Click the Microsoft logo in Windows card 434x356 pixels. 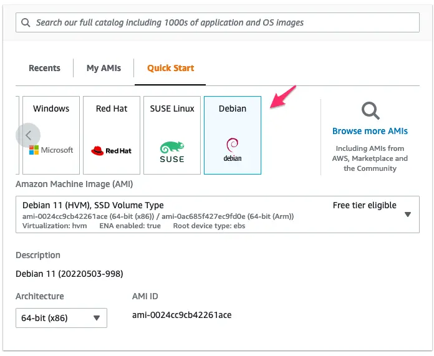click(51, 150)
